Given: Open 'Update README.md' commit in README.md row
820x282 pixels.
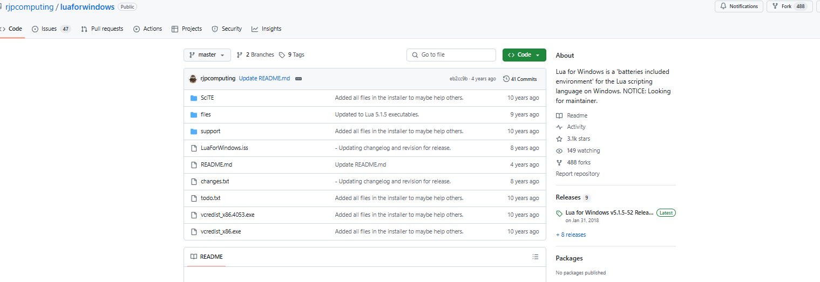Looking at the screenshot, I should tap(361, 165).
